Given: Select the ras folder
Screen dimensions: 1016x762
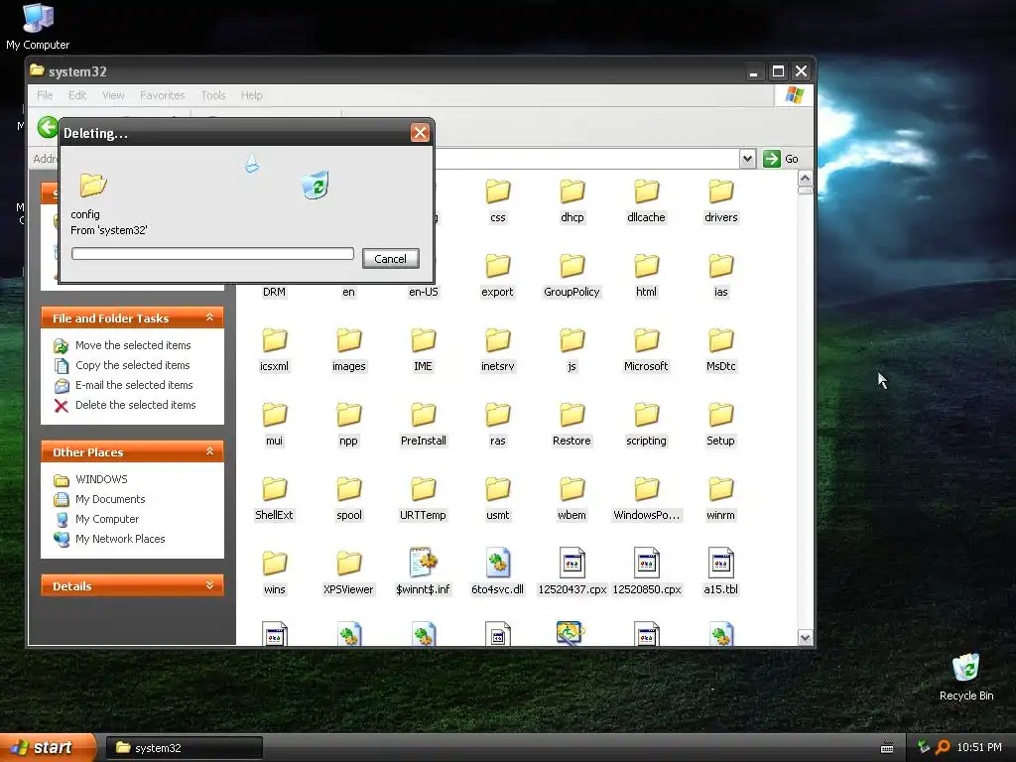Looking at the screenshot, I should (x=498, y=425).
